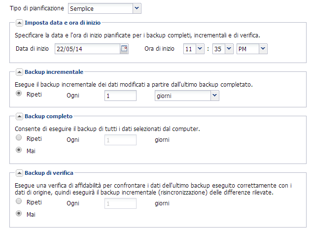Click the Backup incrementale section title
Image resolution: width=311 pixels, height=230 pixels.
(x=54, y=72)
